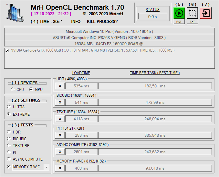This screenshot has height=177, width=219.
Task: Select the GPU device radio button
Action: click(31, 89)
